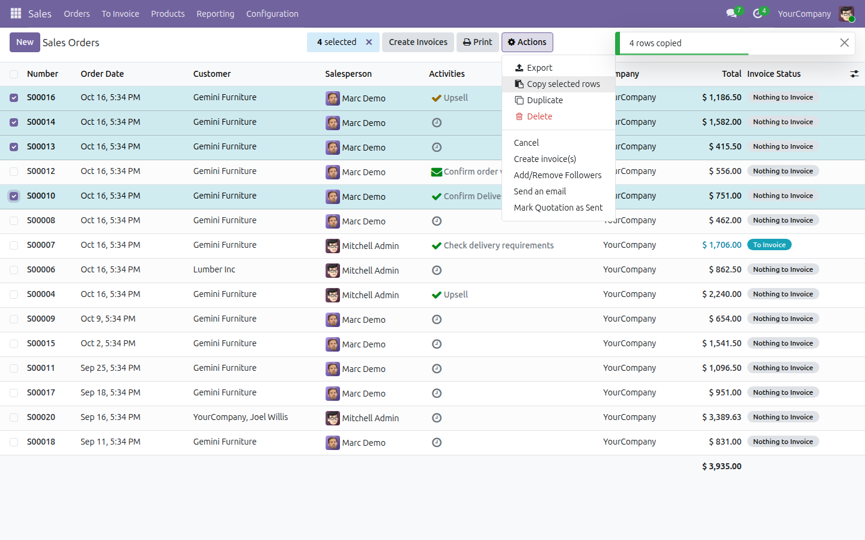Open the activities clock icon in navbar
The image size is (865, 540).
pos(757,13)
